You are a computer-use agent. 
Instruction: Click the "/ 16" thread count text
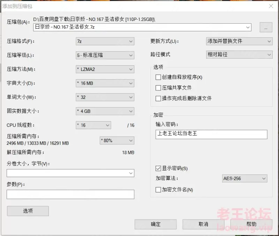coord(131,125)
